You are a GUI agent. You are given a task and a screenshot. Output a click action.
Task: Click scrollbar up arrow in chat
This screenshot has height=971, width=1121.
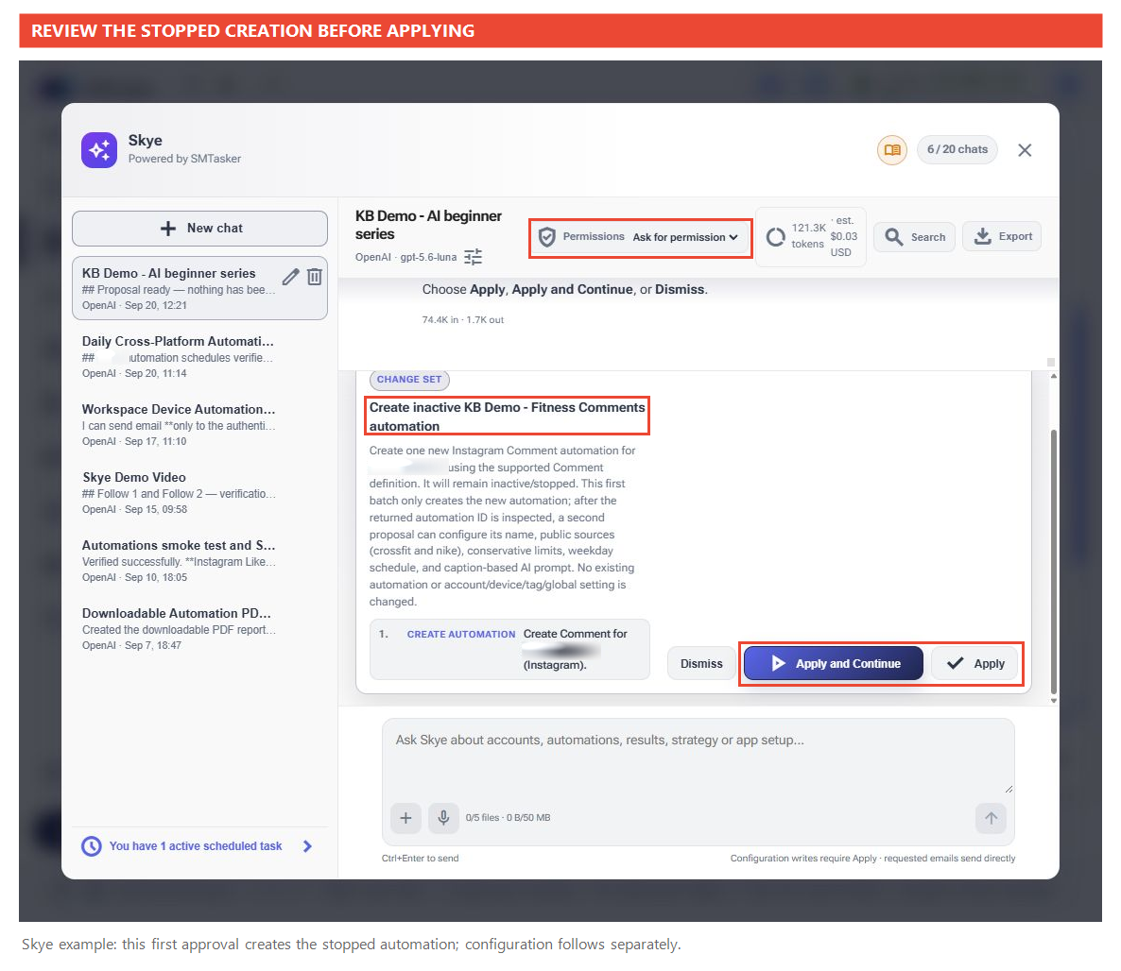1054,376
